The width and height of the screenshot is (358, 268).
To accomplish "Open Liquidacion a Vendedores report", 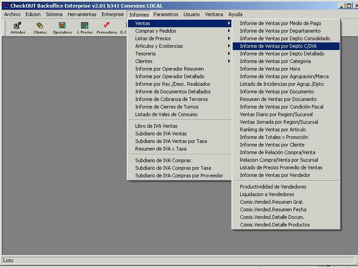I will click(286, 194).
